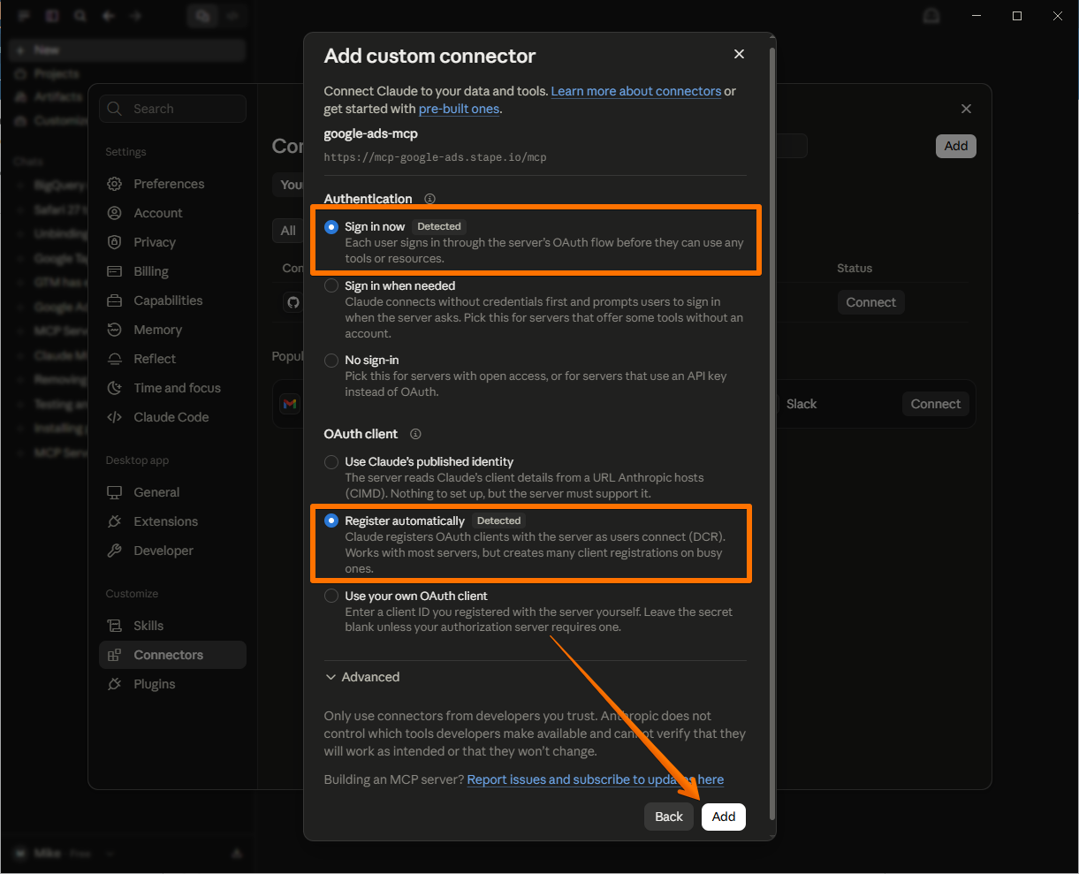Click the Authentication info icon
This screenshot has height=874, width=1079.
pyautogui.click(x=429, y=199)
